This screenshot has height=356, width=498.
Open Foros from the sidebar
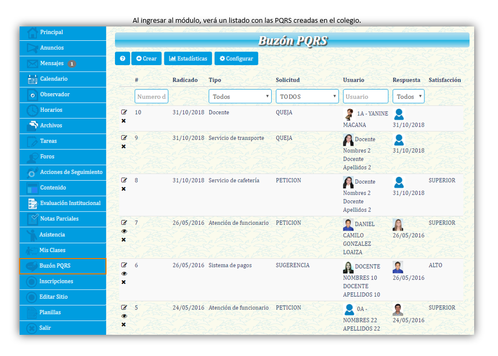click(63, 157)
